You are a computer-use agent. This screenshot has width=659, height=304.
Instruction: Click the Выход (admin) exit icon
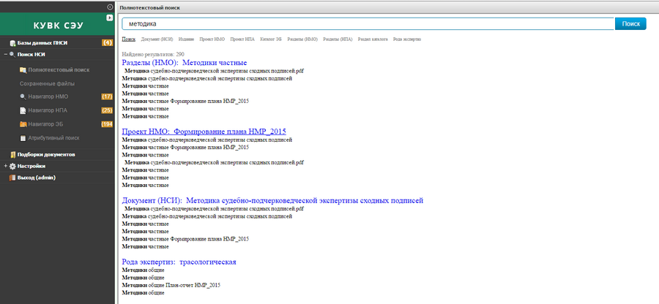(x=12, y=178)
